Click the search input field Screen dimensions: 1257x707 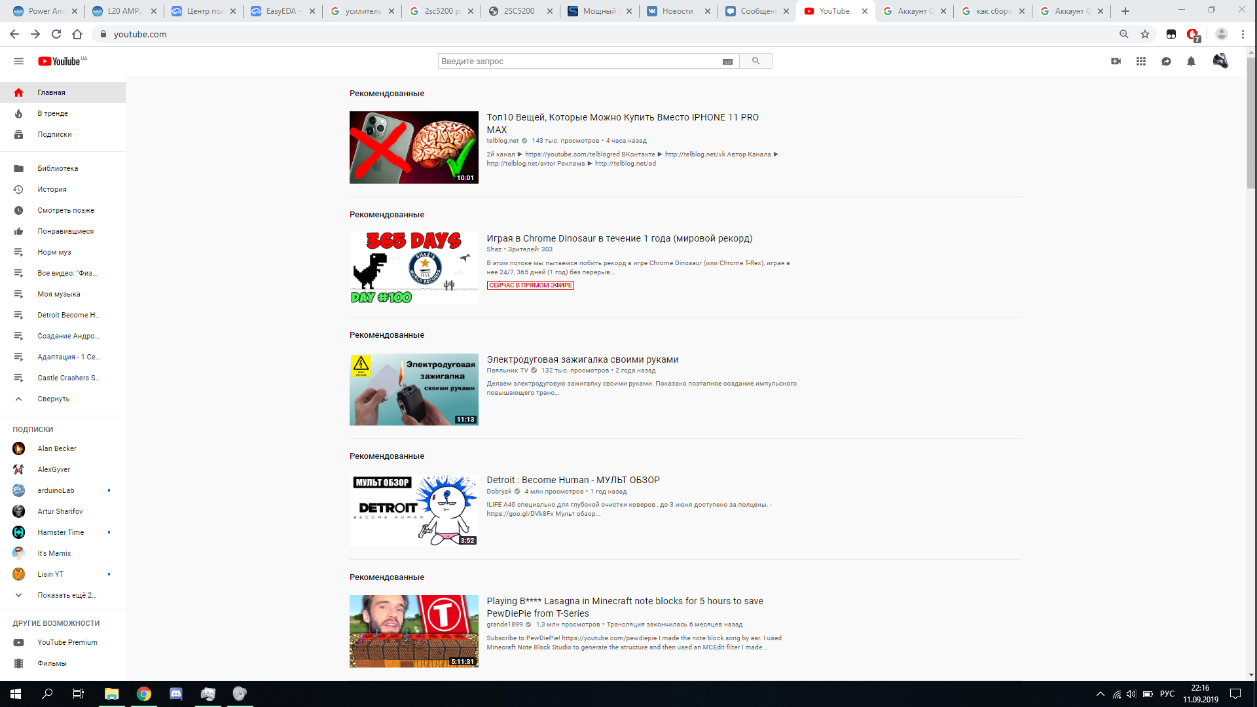click(x=580, y=60)
